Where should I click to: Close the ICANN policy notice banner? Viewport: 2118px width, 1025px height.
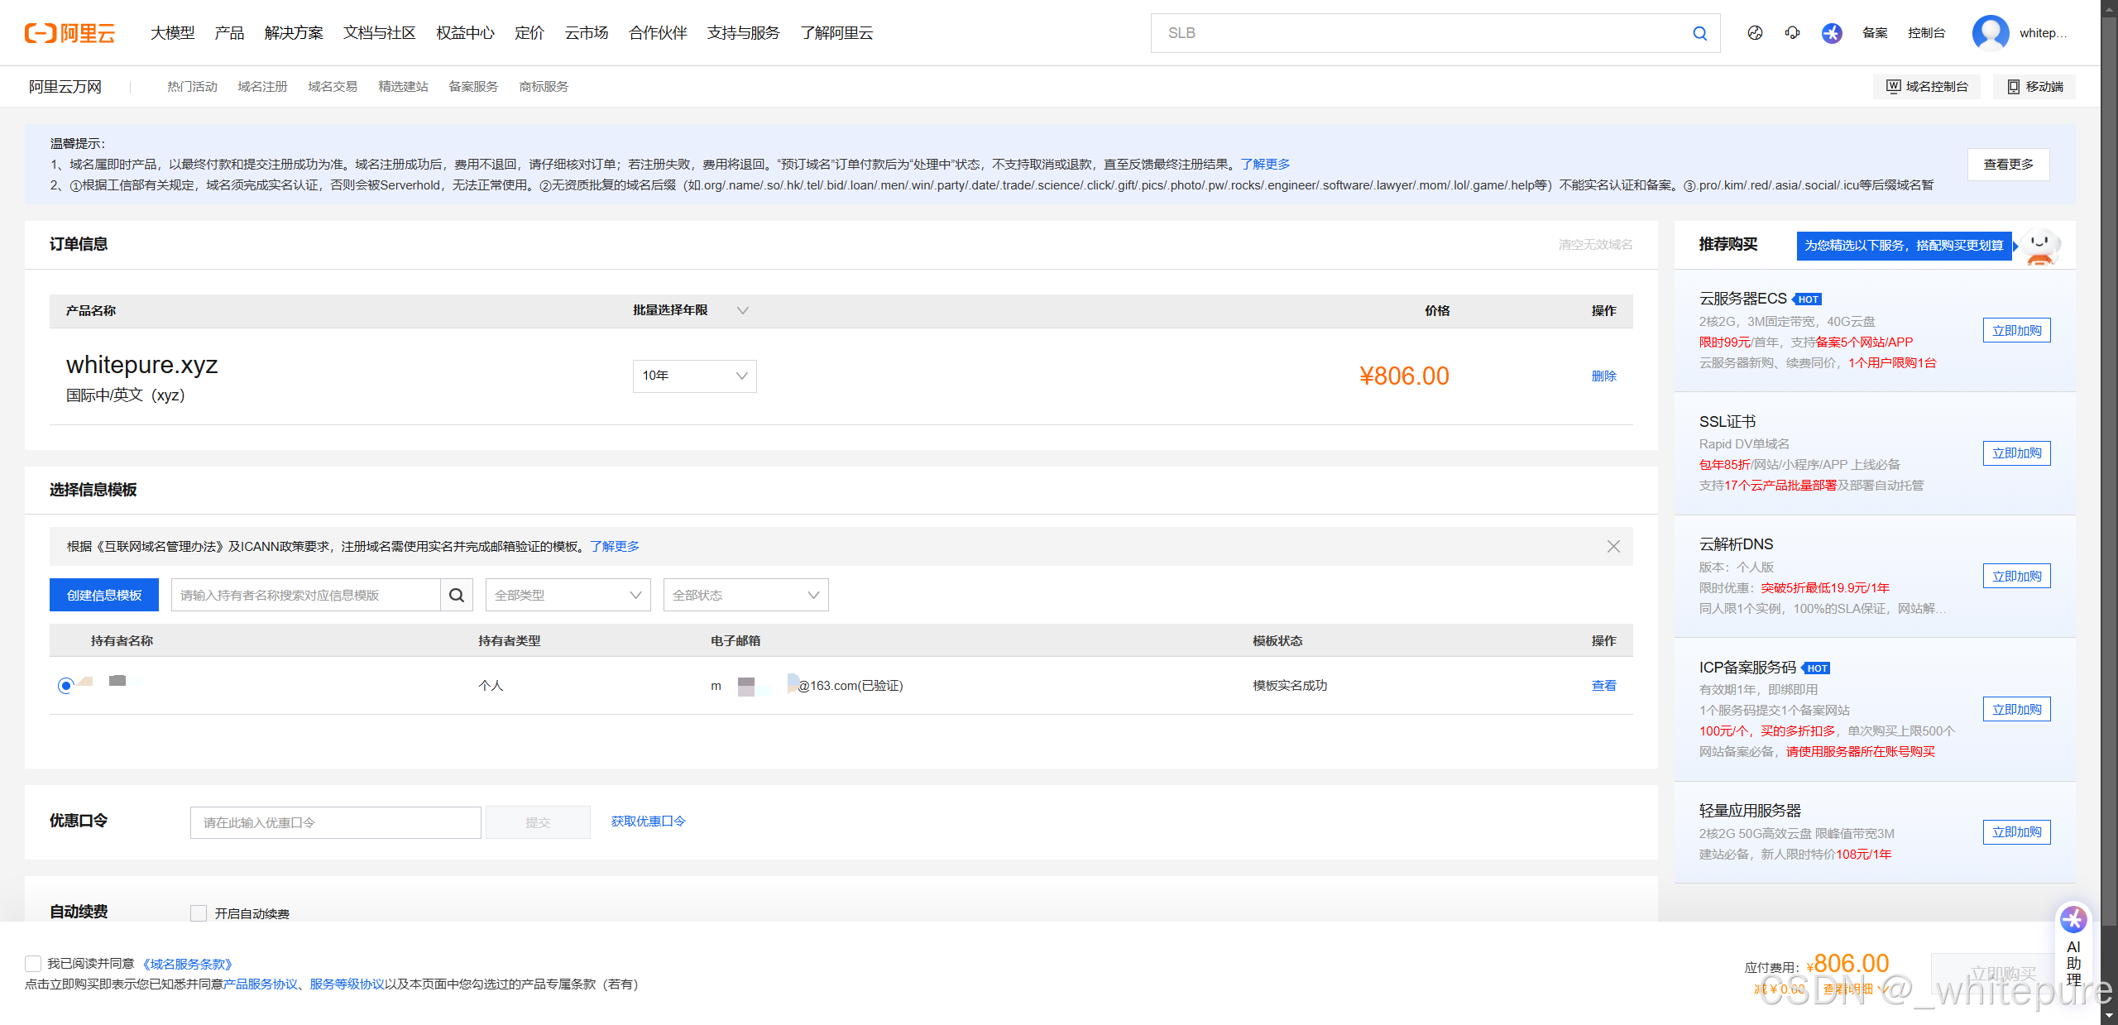point(1612,546)
